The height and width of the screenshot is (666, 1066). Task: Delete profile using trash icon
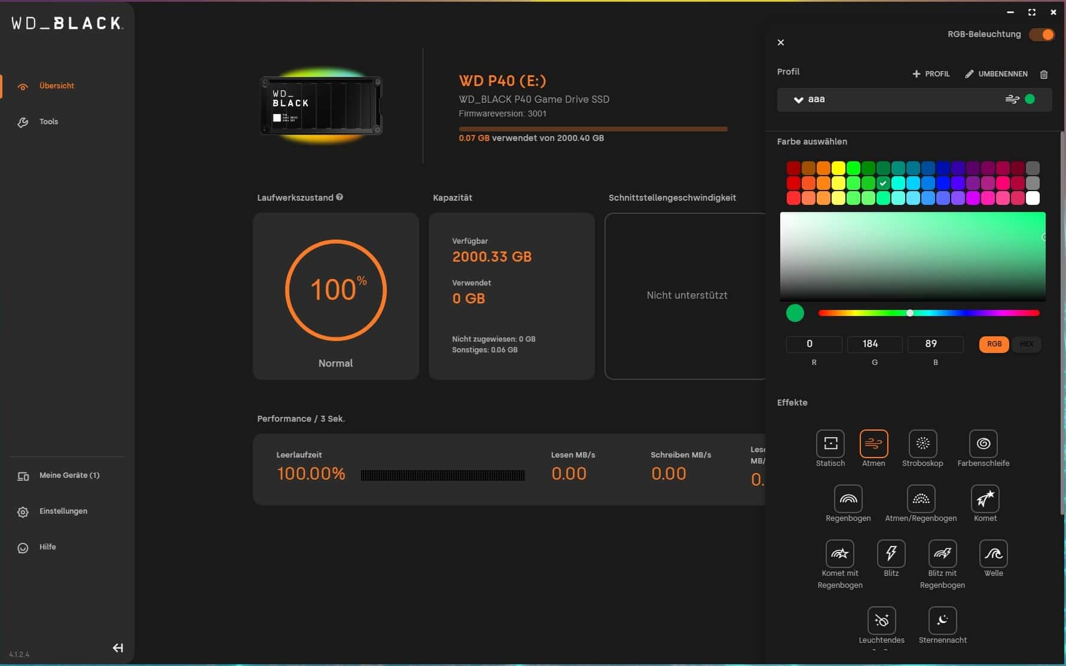[x=1044, y=74]
